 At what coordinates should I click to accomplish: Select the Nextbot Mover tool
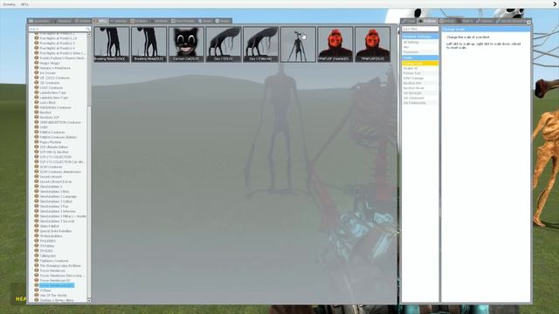(x=420, y=88)
